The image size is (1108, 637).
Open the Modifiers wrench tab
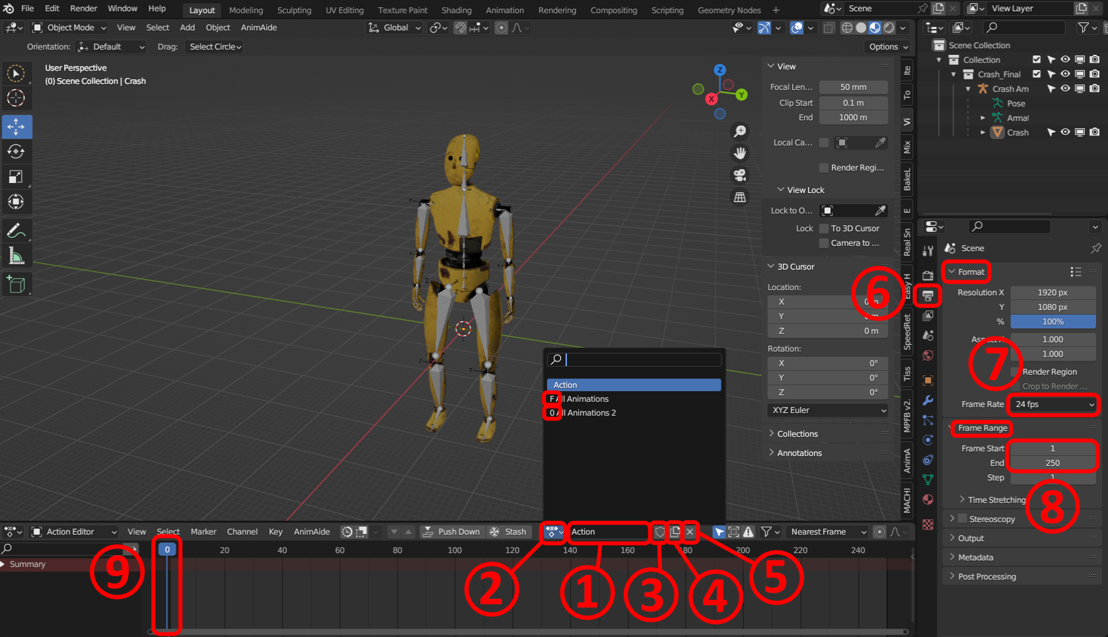[928, 400]
